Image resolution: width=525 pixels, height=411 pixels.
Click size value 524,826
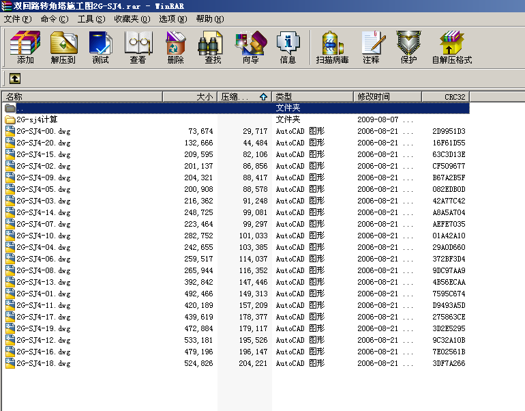coord(198,363)
